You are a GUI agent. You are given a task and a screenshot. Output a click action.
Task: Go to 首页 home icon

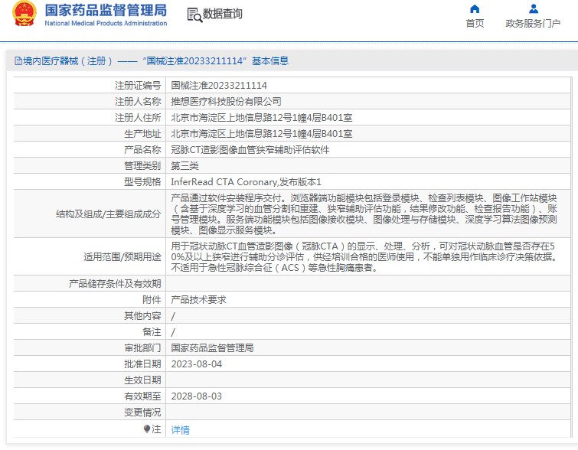tap(475, 8)
